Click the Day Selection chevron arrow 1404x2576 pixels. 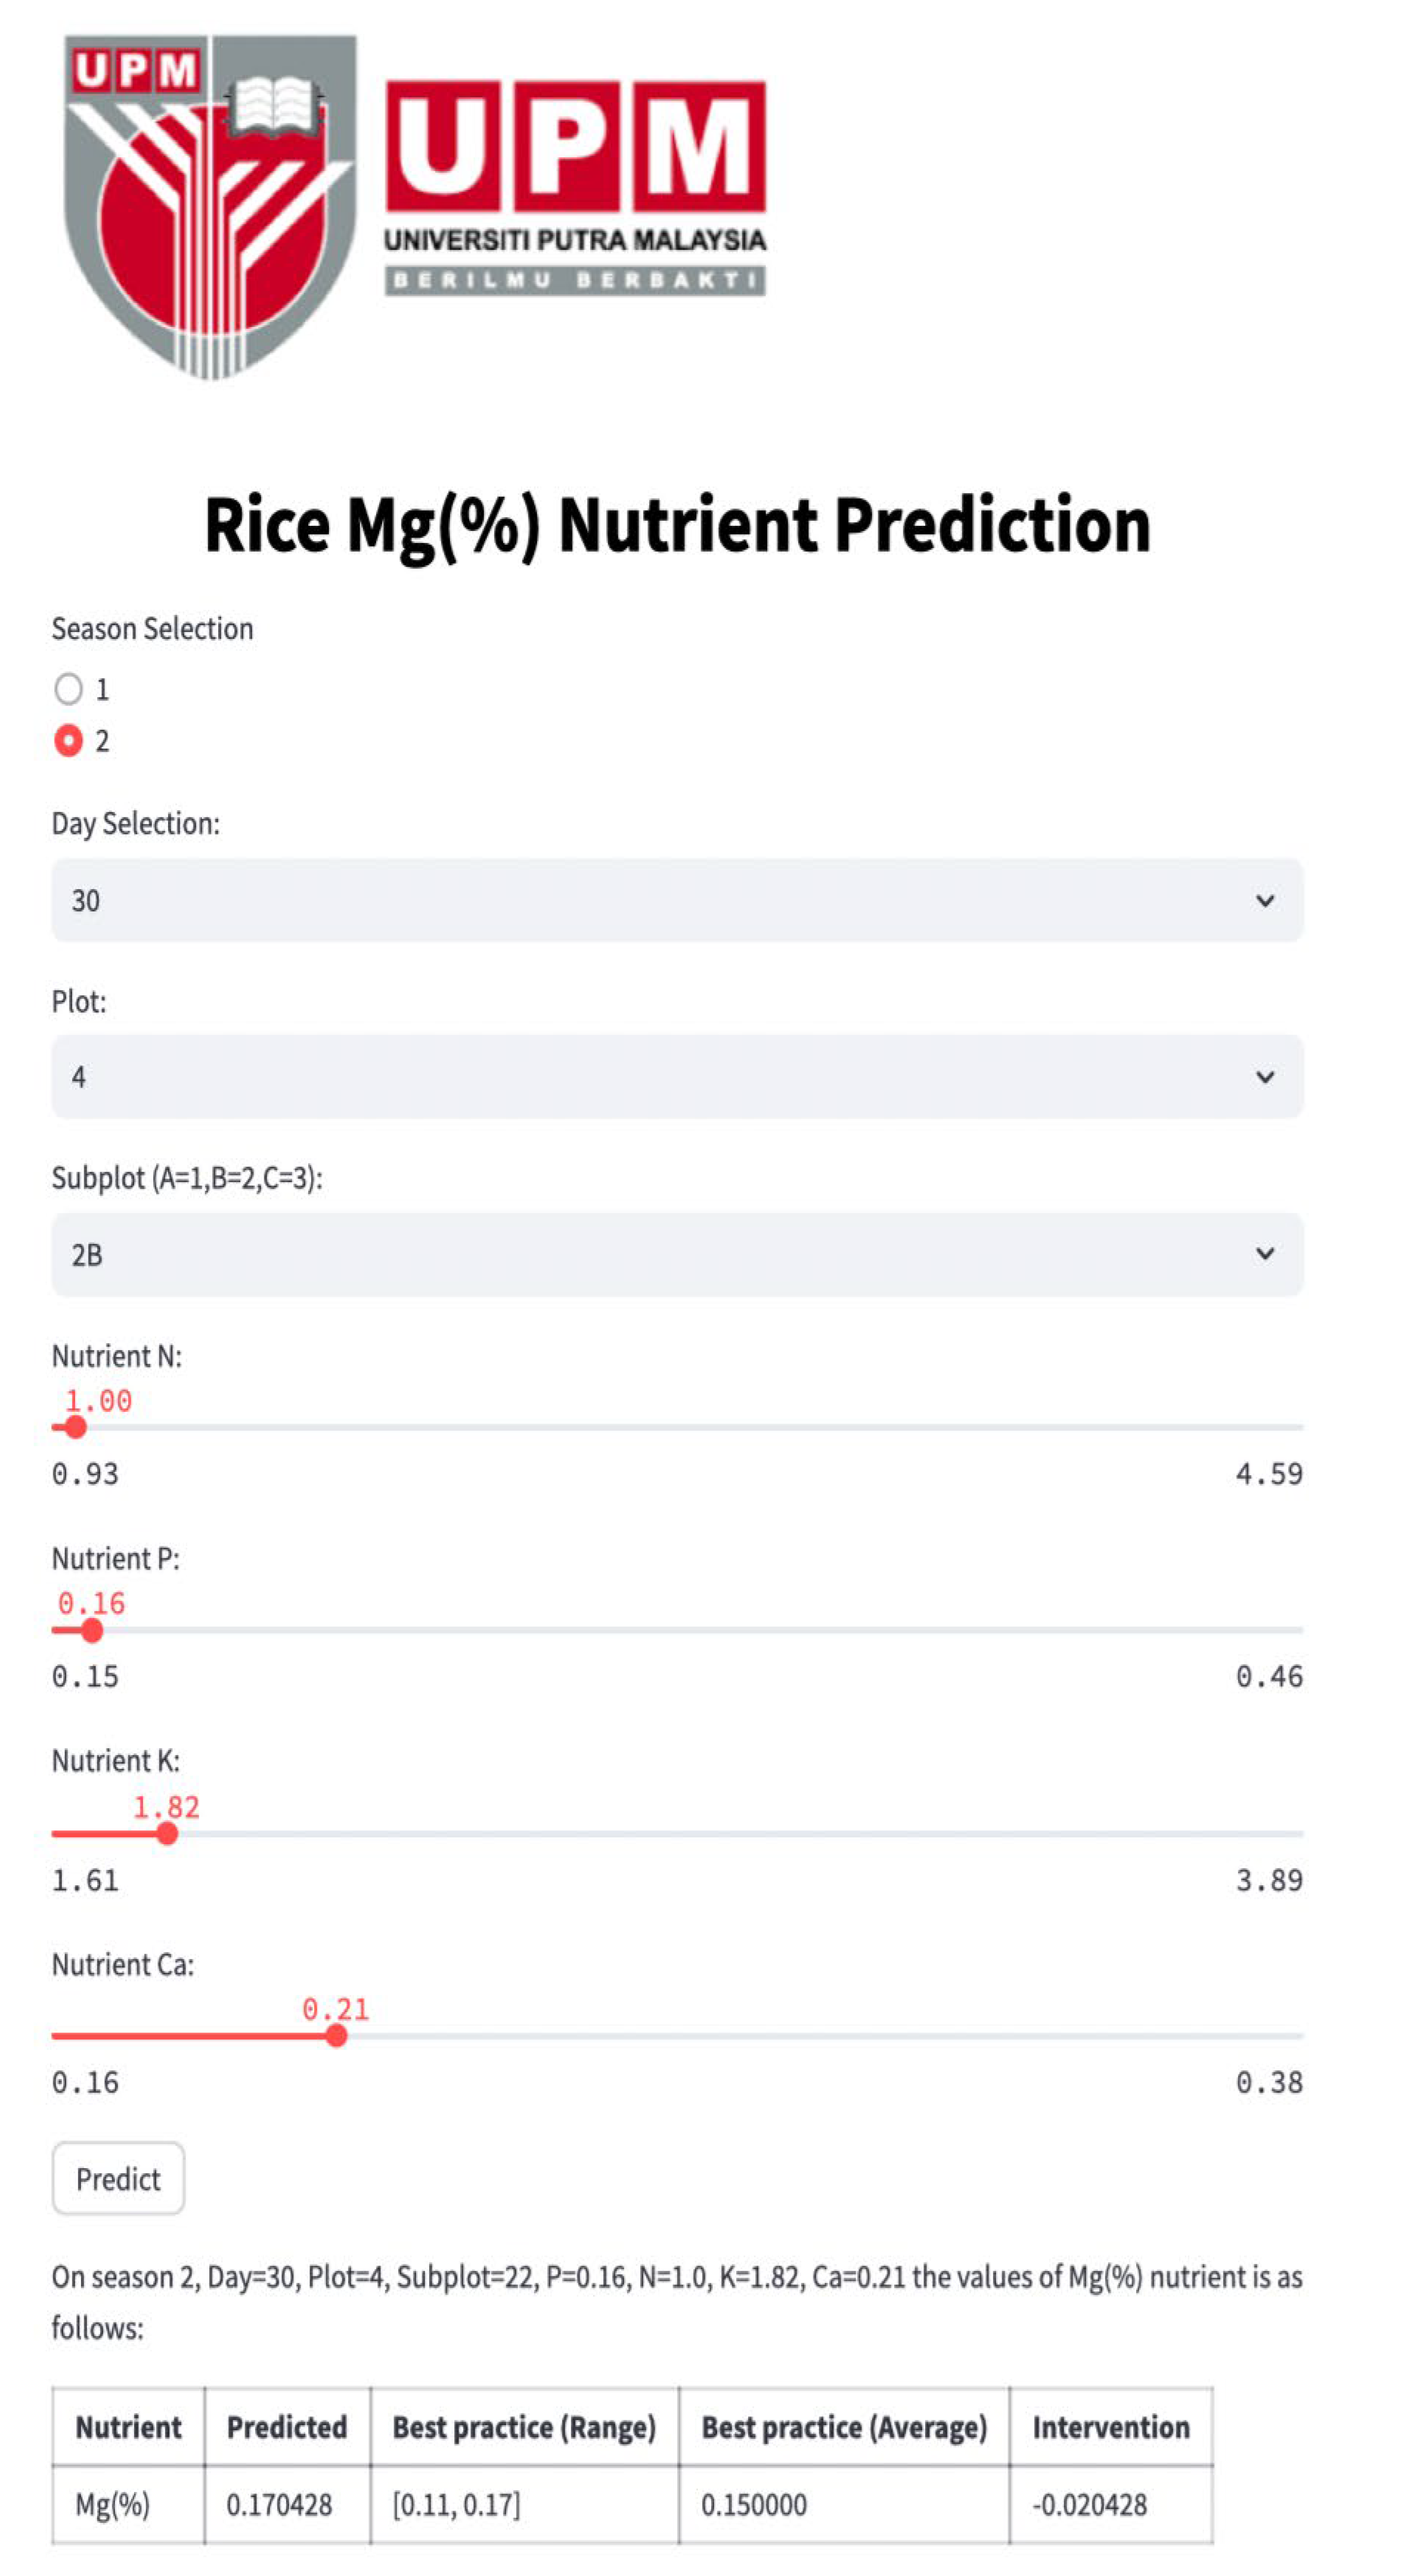1264,901
